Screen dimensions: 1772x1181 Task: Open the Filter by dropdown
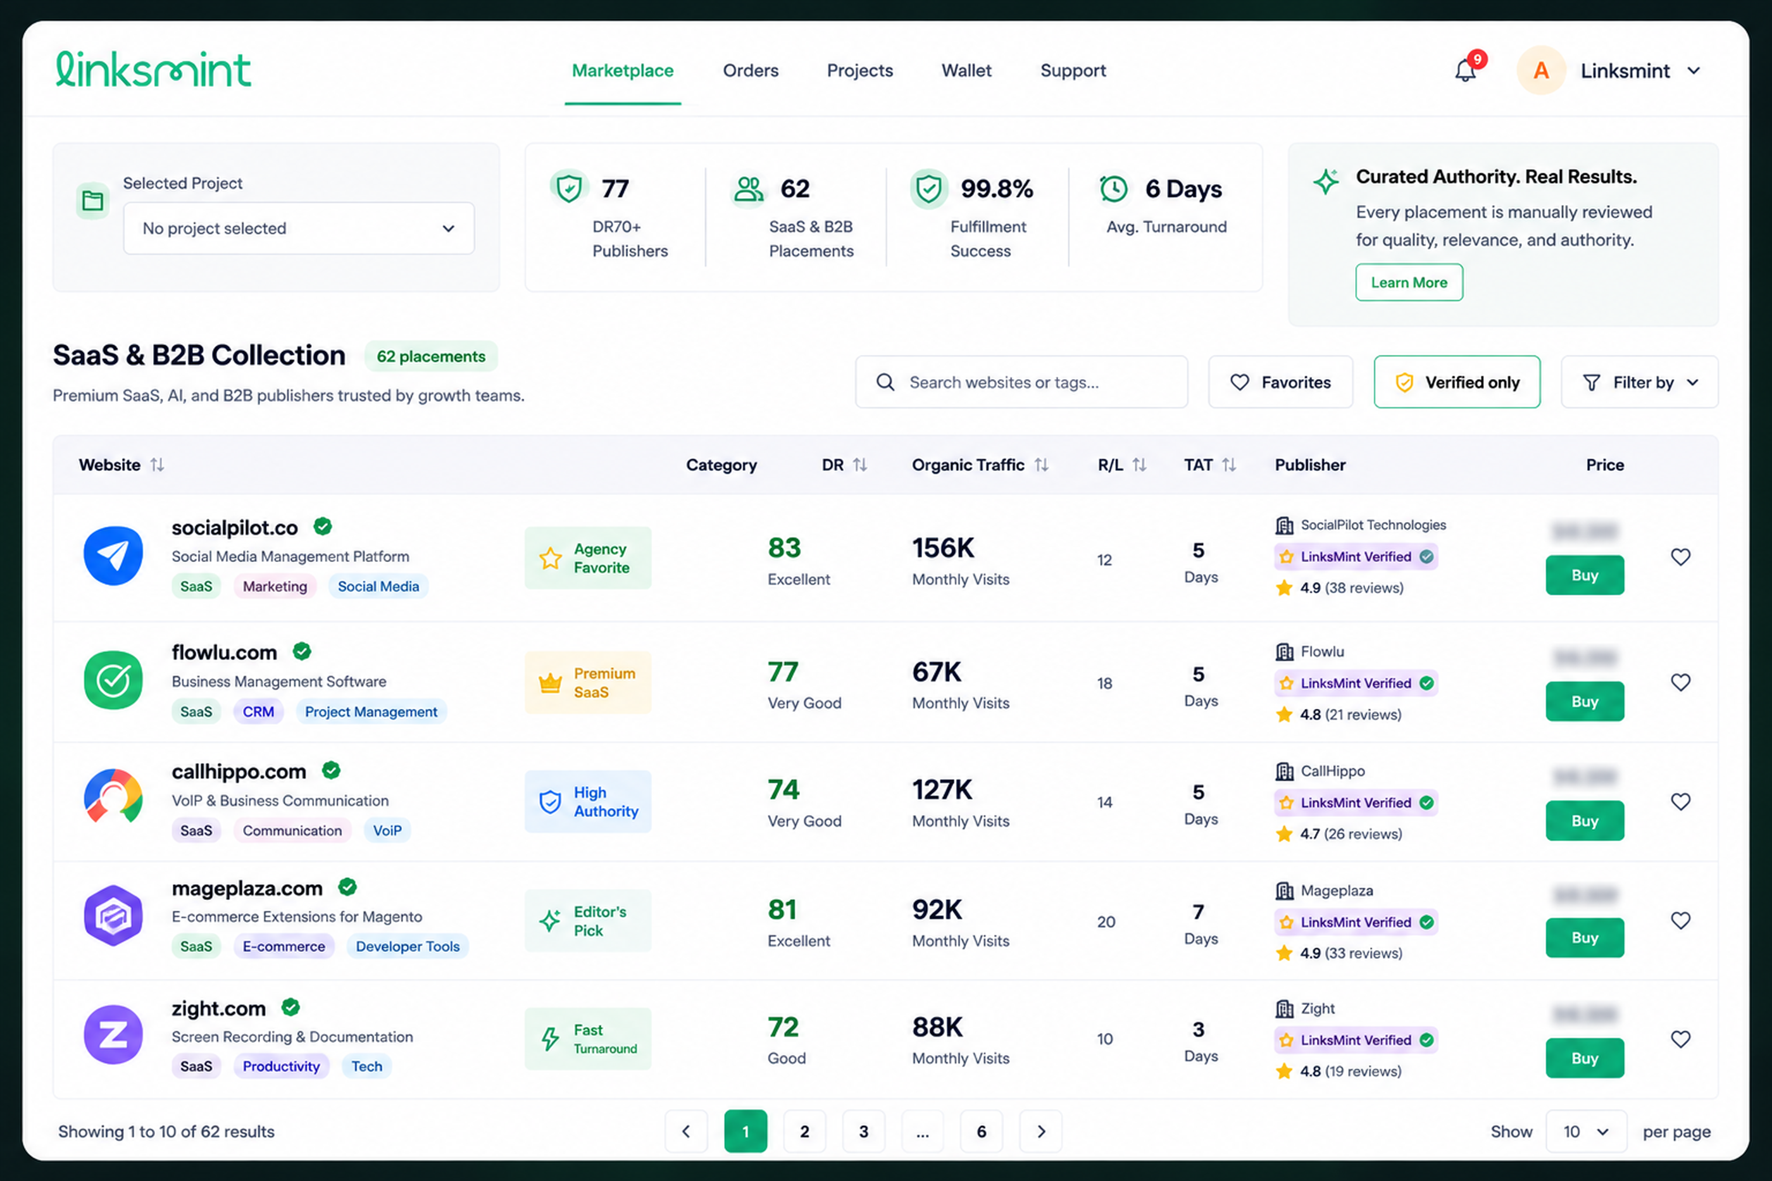point(1640,382)
